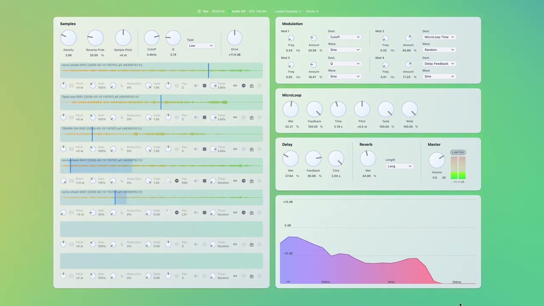Click the Reverb Wet knob
This screenshot has width=544, height=306.
368,159
